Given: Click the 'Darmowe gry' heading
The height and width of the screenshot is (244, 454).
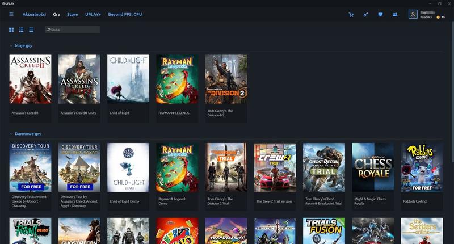Looking at the screenshot, I should (x=28, y=134).
